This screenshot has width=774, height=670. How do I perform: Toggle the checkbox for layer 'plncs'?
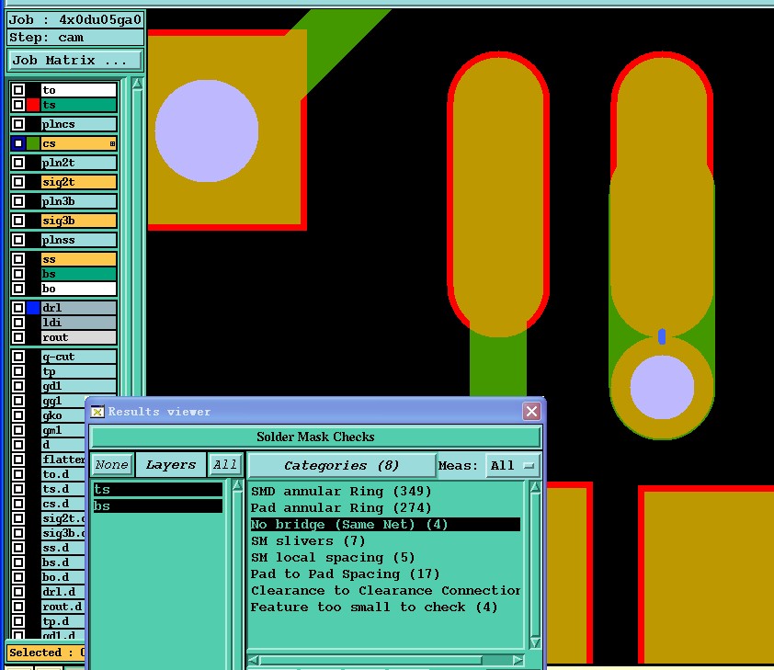(x=18, y=124)
